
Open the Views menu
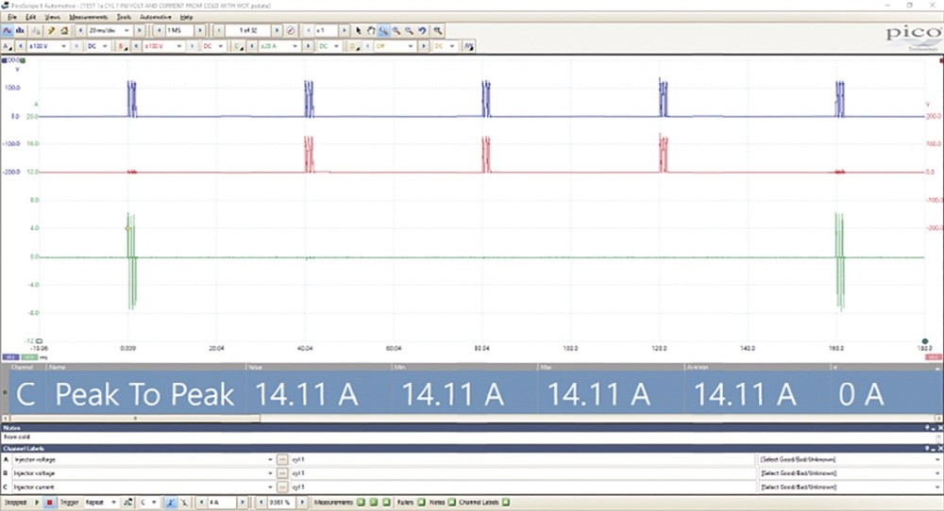(52, 17)
